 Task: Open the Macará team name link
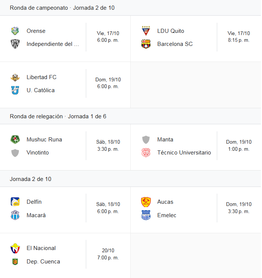tap(36, 215)
